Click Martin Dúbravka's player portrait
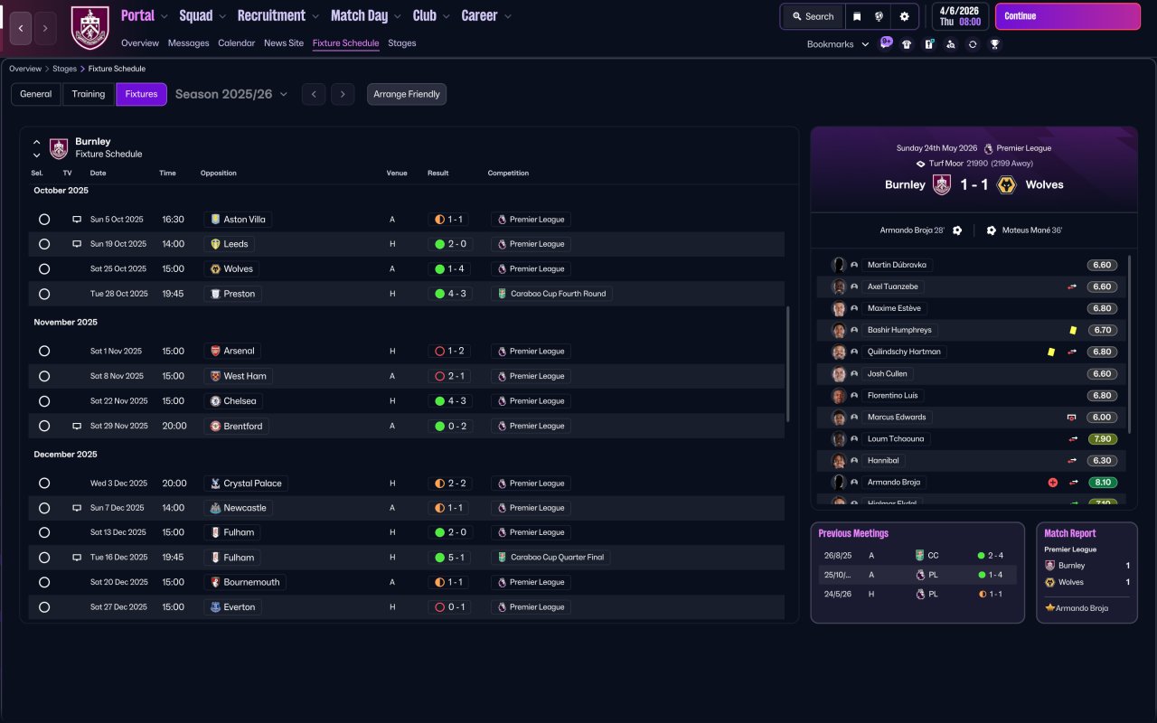Viewport: 1157px width, 723px height. 839,265
